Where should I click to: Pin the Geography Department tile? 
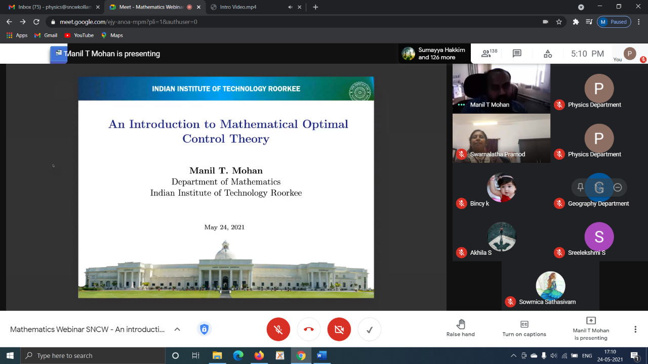(x=581, y=188)
